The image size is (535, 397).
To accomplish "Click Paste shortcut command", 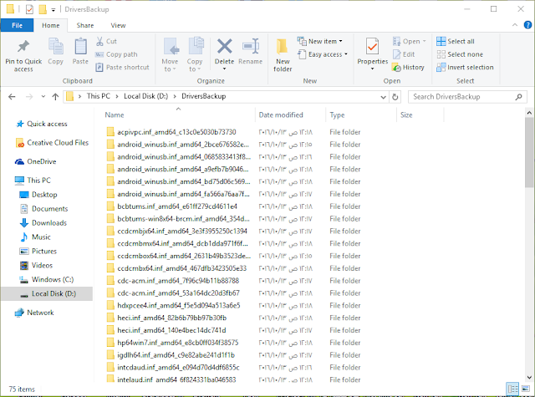I will (123, 67).
